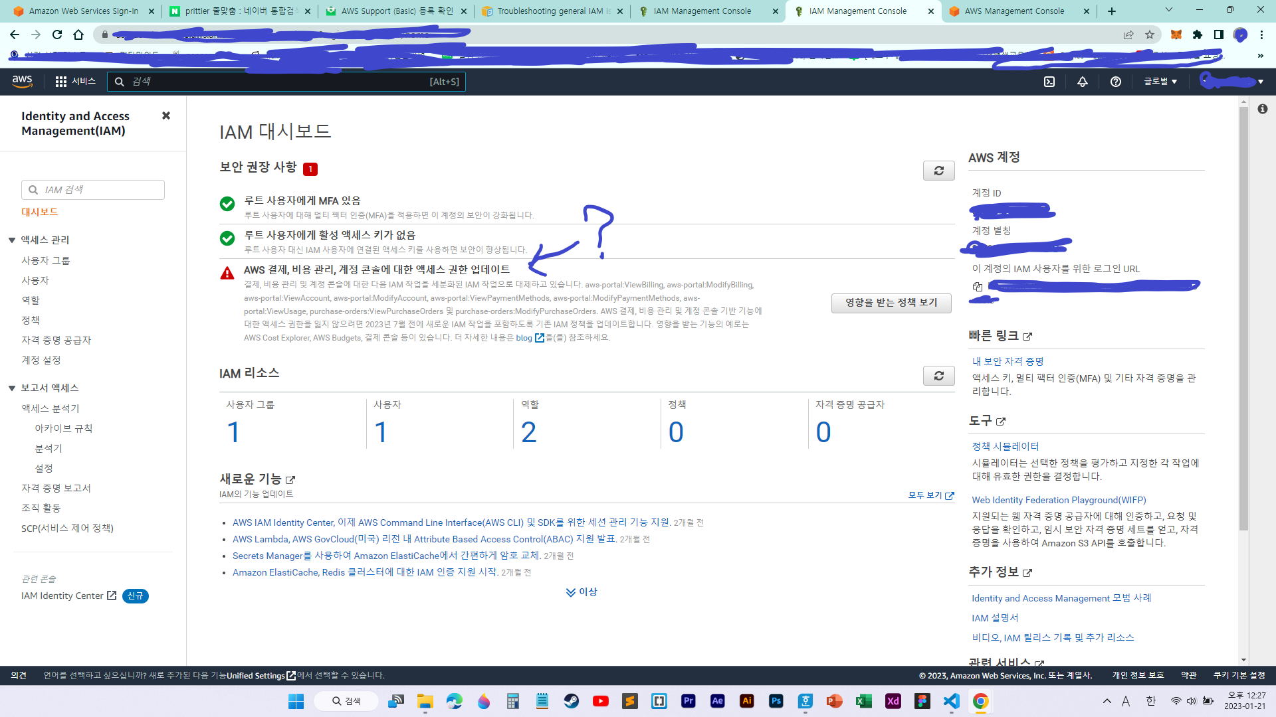
Task: Open Web Identity Federation Playground link
Action: coord(1059,500)
